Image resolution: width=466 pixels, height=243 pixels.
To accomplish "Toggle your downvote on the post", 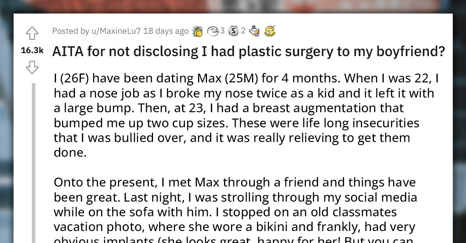I will (x=32, y=68).
